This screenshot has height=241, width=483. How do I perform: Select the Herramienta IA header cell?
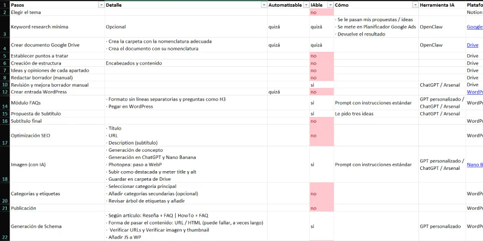pos(442,5)
